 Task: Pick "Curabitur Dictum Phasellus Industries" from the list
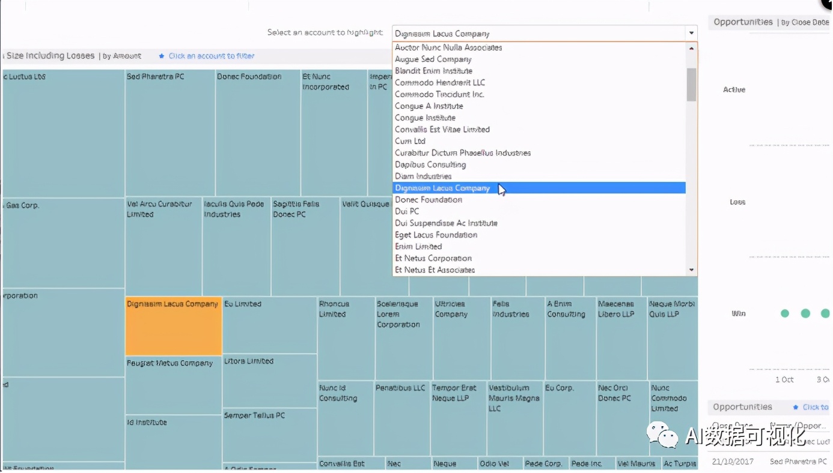click(x=462, y=153)
